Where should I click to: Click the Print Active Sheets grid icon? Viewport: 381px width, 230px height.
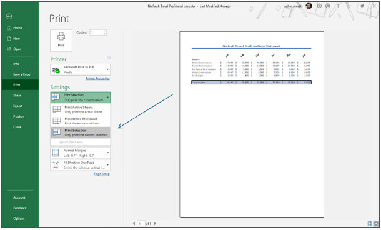pos(57,109)
